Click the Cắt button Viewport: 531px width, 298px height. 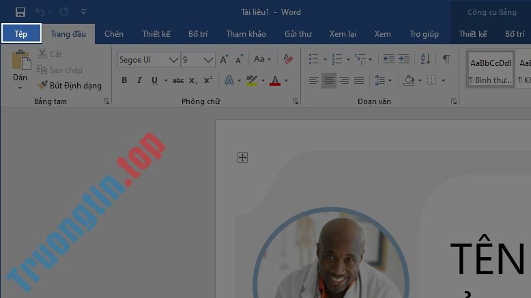(50, 54)
